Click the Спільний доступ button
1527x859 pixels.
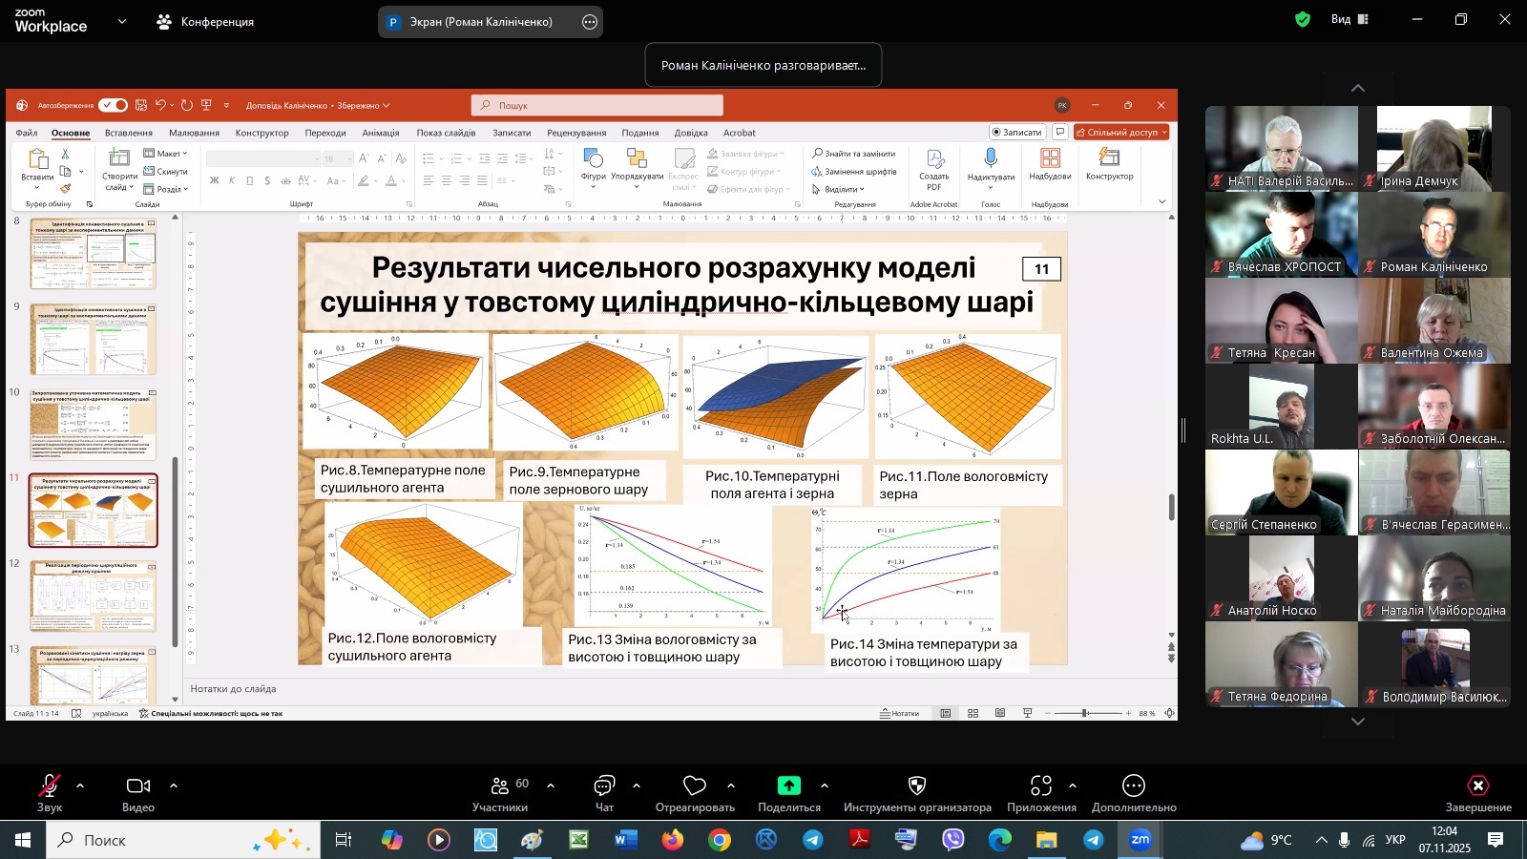pos(1121,133)
